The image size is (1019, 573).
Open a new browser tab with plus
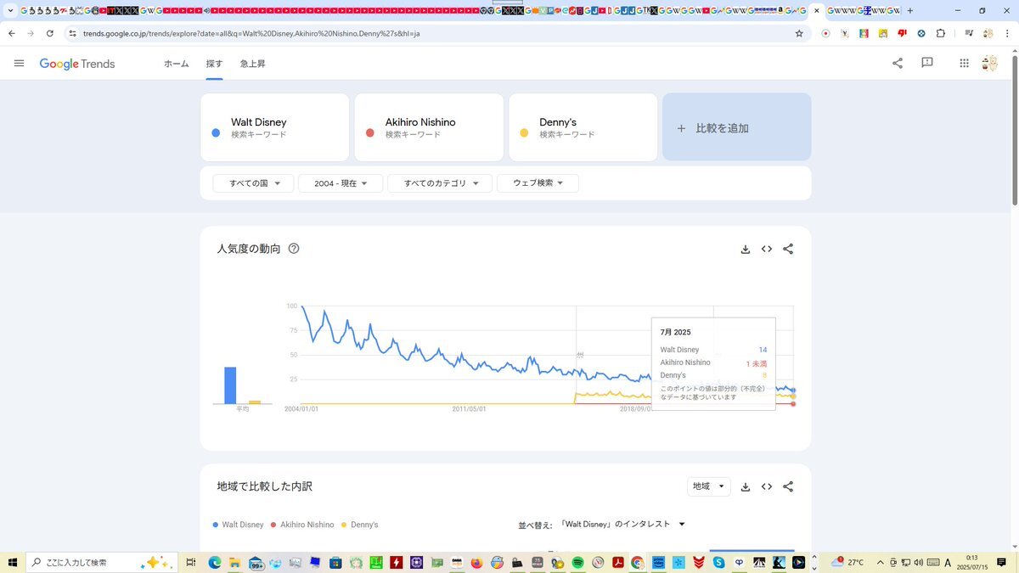(910, 10)
